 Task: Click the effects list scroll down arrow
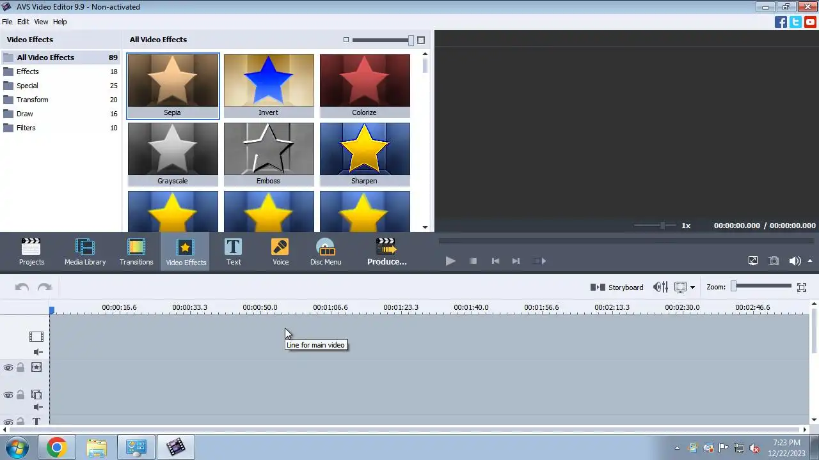(x=425, y=227)
